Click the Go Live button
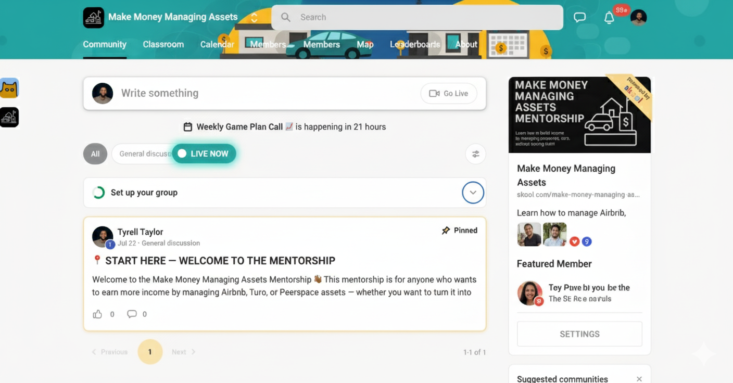Screen dimensions: 733x383 click(x=449, y=94)
